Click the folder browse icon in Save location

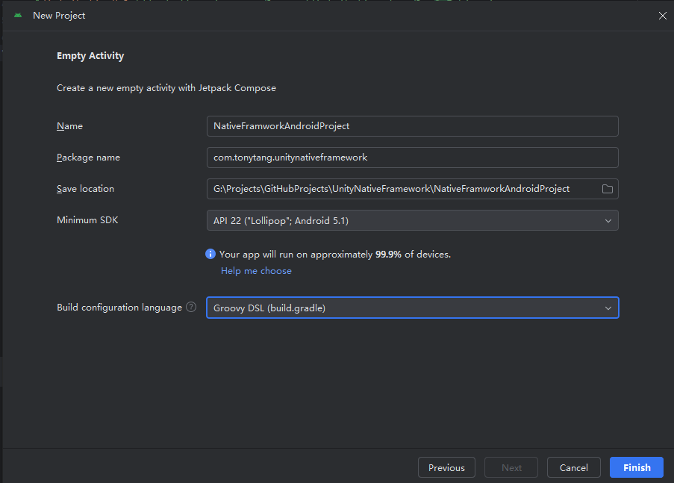(607, 189)
